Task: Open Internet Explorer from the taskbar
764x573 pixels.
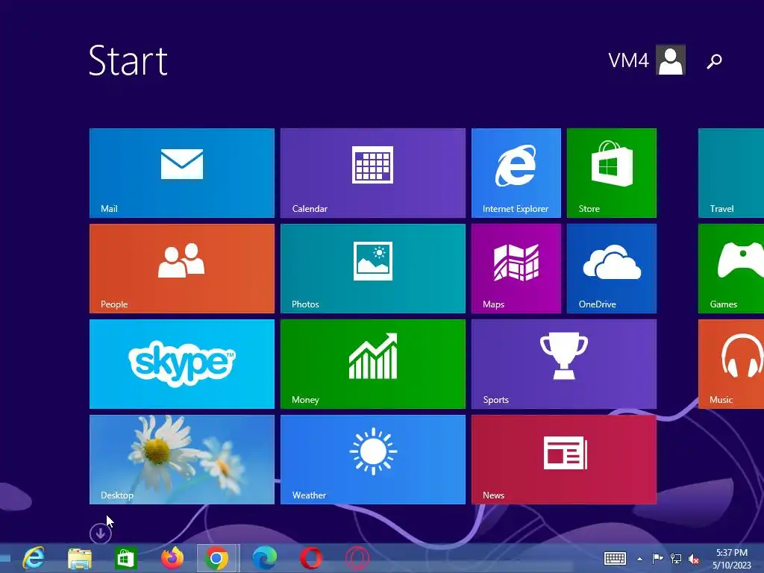Action: point(34,558)
